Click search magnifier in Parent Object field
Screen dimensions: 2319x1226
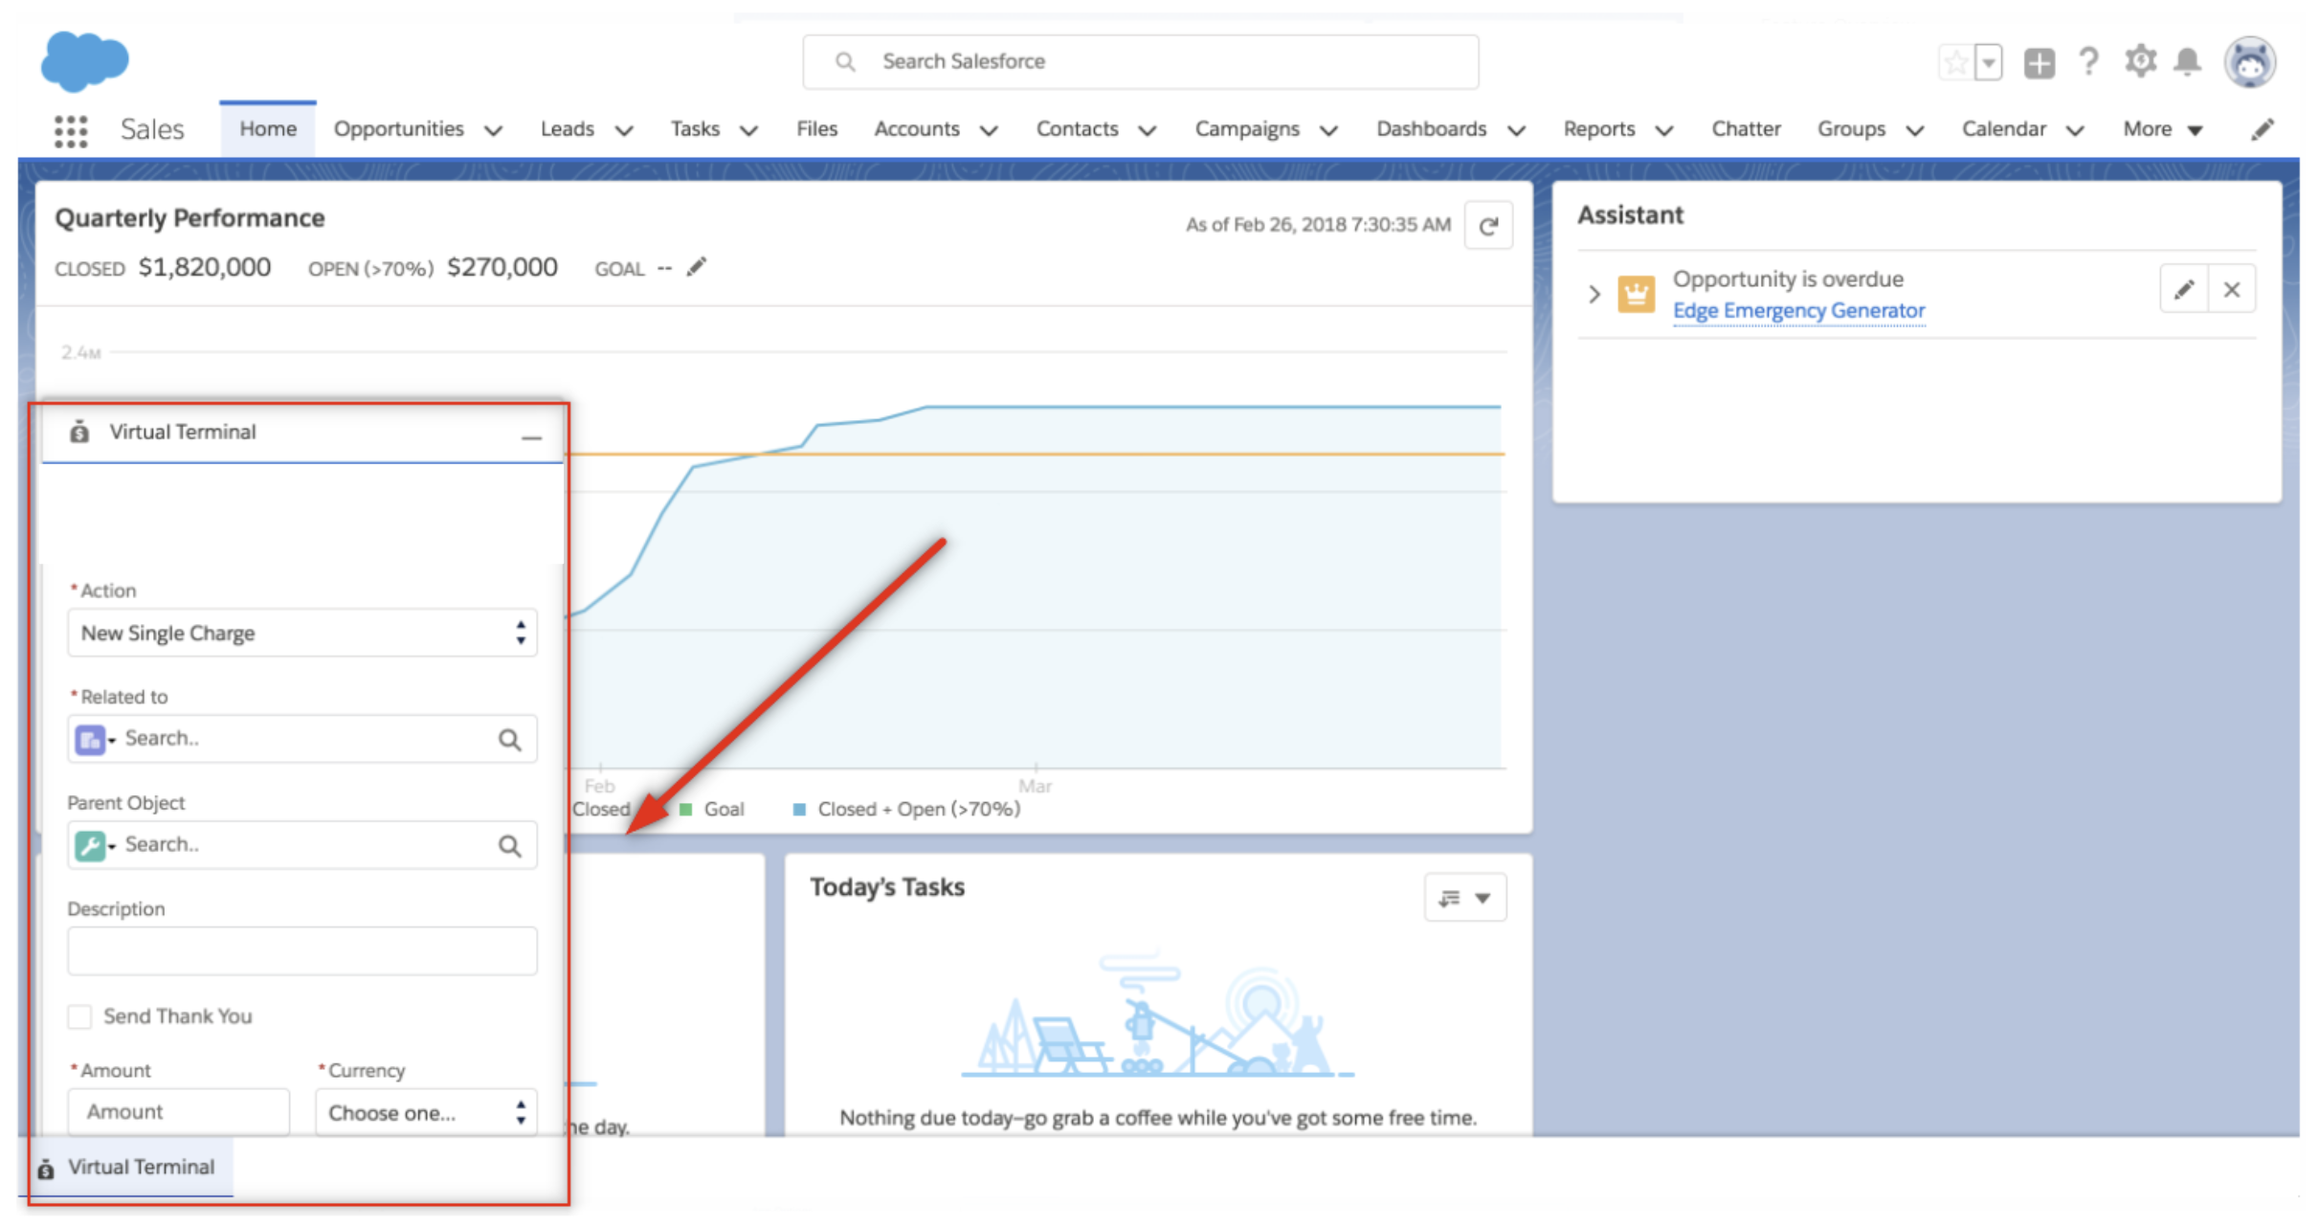[509, 845]
